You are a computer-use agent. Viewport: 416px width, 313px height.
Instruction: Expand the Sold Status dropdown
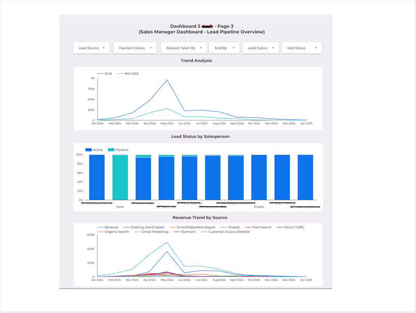[x=301, y=48]
